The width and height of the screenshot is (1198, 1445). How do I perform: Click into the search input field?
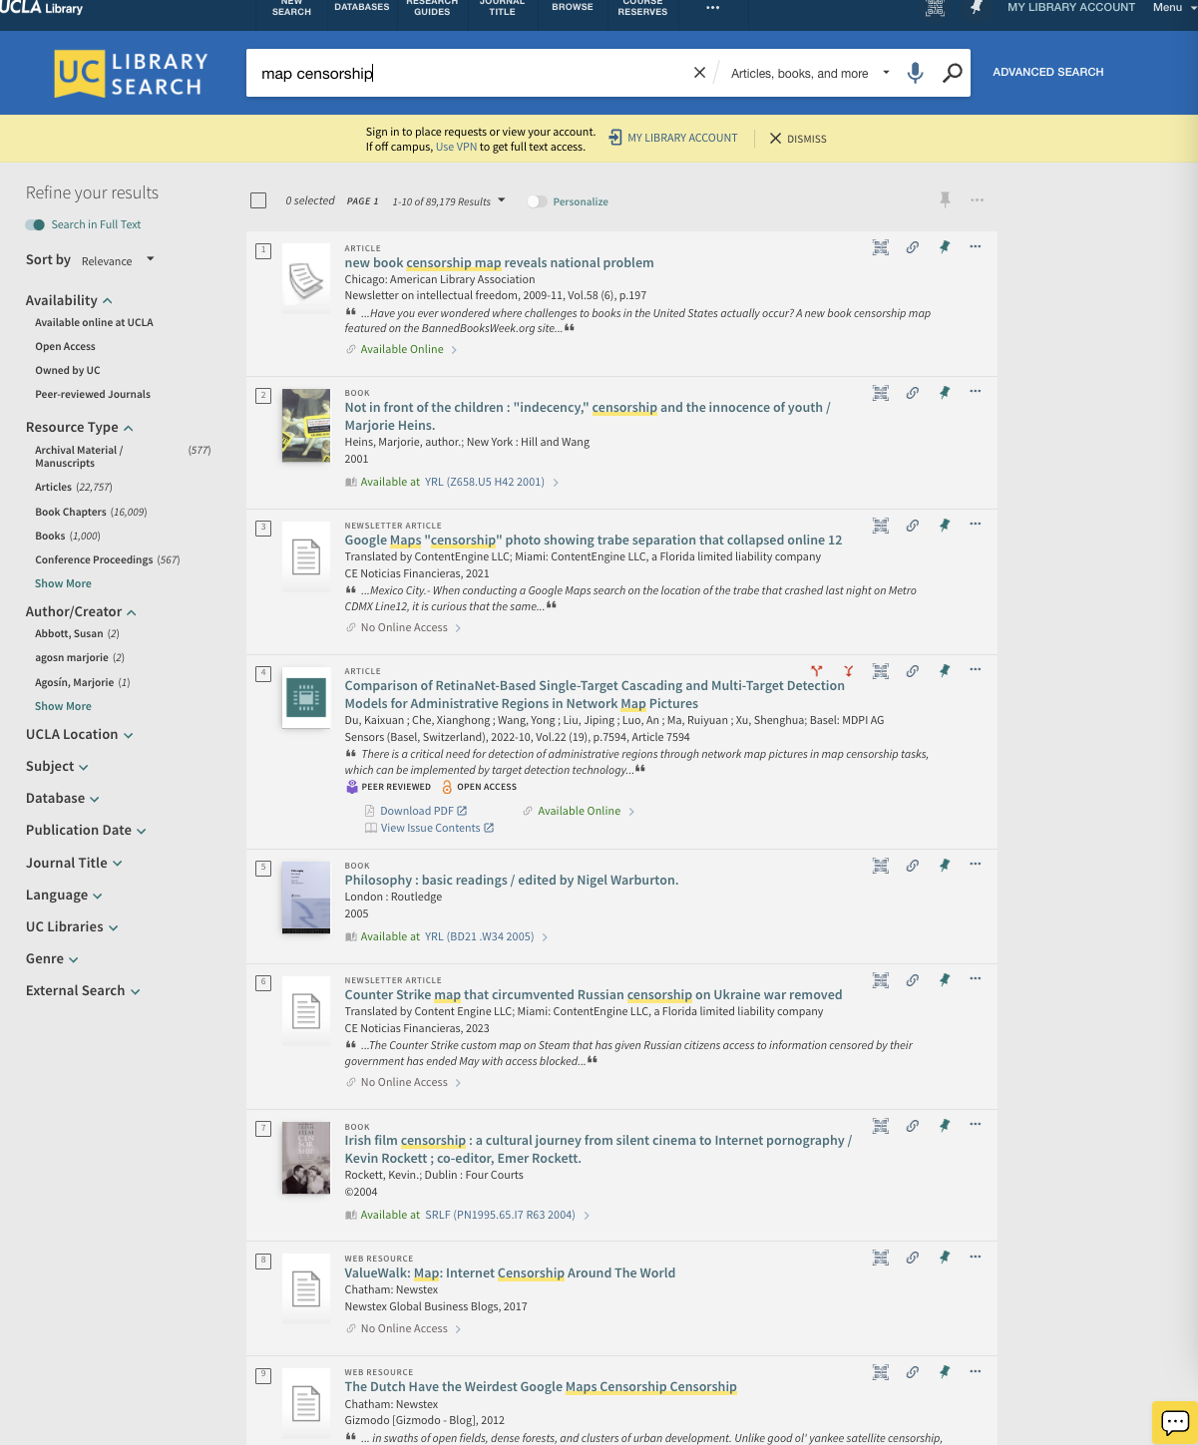pos(469,73)
